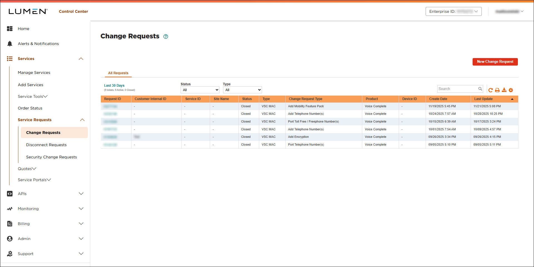The width and height of the screenshot is (534, 267).
Task: Click the print icon above the table
Action: 497,90
